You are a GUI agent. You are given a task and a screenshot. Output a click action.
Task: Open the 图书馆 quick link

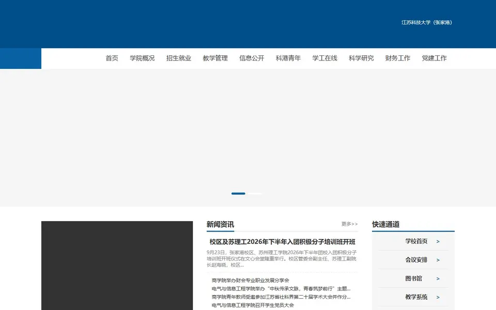413,278
